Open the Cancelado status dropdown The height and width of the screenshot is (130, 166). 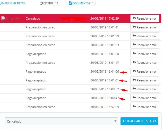61,121
